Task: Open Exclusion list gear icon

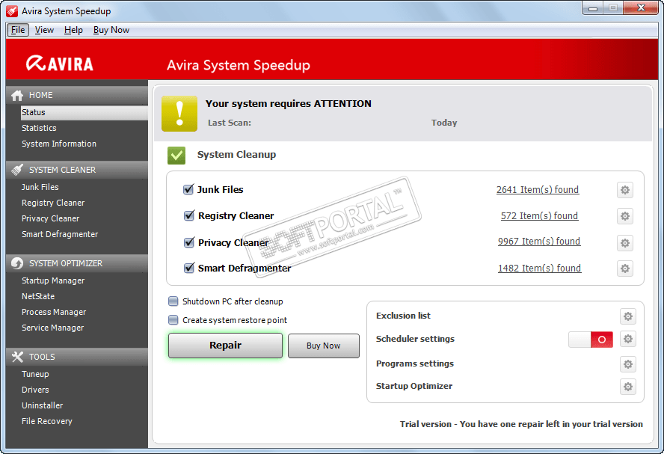Action: click(628, 316)
